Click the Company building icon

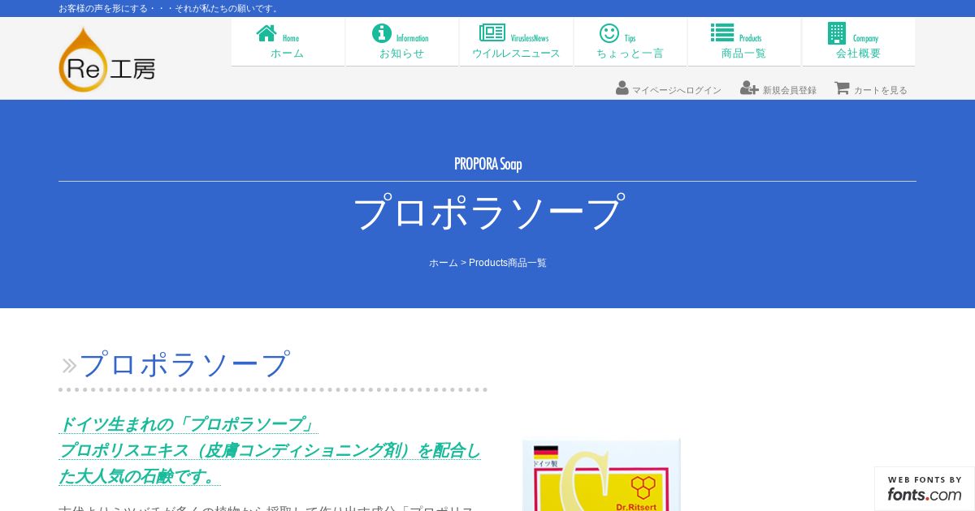click(837, 33)
